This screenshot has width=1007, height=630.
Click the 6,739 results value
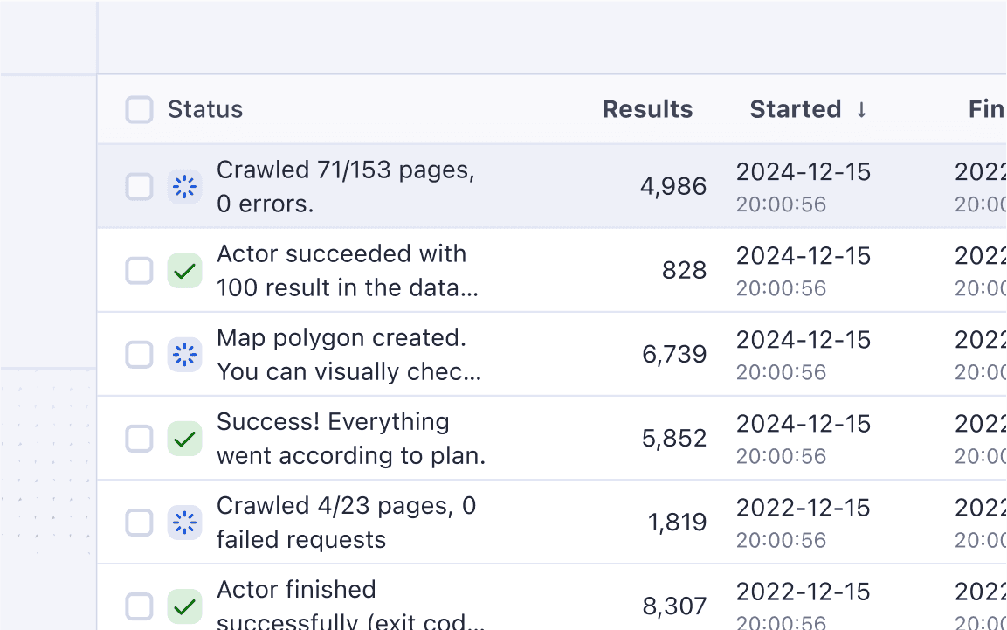point(672,355)
